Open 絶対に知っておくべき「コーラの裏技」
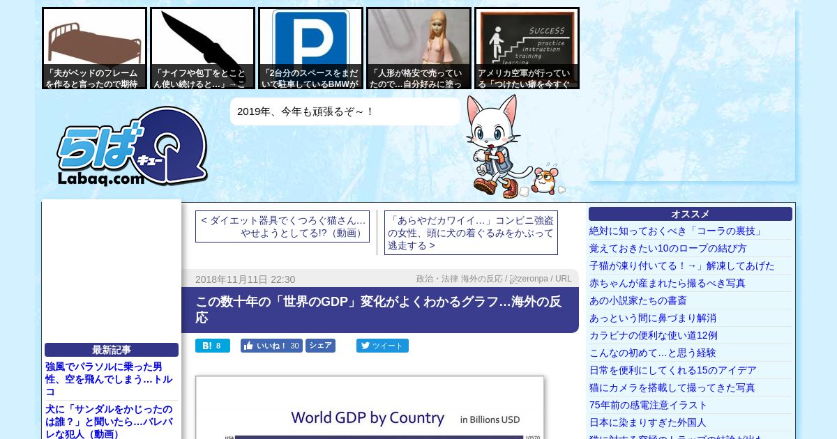The width and height of the screenshot is (837, 439). (676, 231)
